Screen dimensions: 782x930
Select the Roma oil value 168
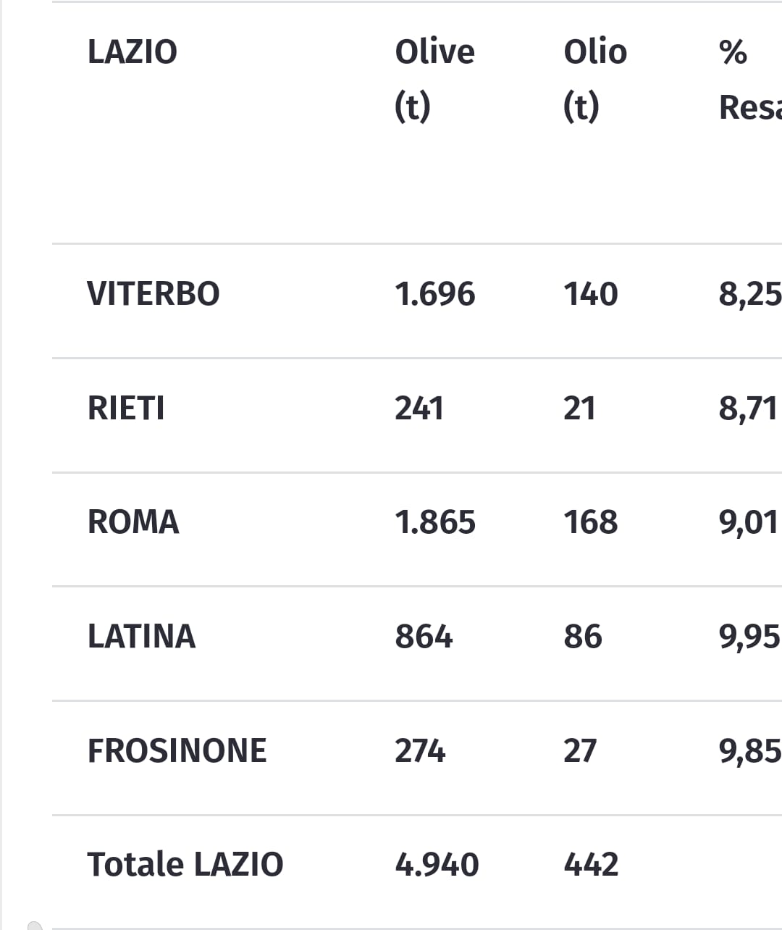click(591, 522)
